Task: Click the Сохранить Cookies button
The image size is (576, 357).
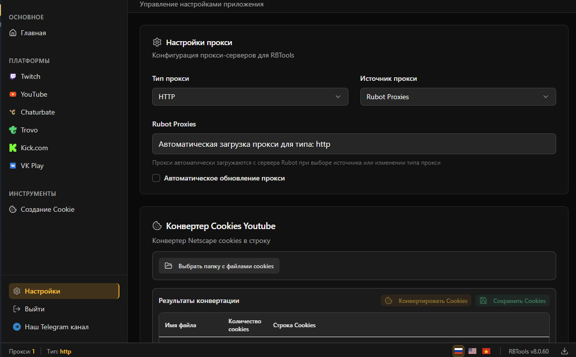Action: pyautogui.click(x=513, y=300)
